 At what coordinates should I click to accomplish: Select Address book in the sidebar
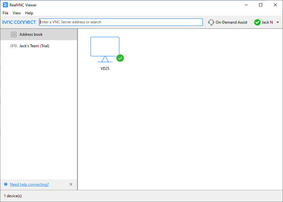point(39,34)
